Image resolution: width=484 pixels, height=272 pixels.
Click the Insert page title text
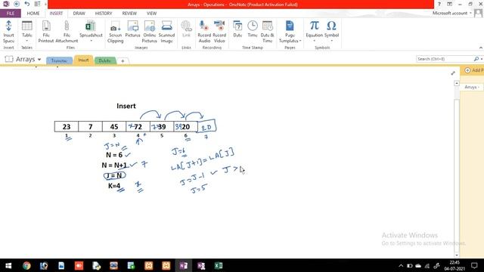(x=126, y=106)
